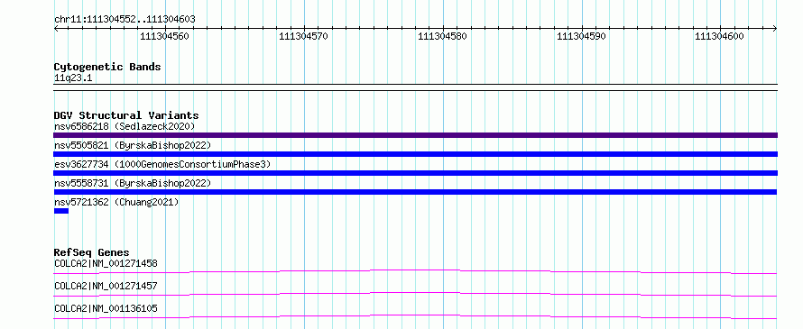This screenshot has width=803, height=329.
Task: Select the dark purple nsv6586218 variant bar
Action: coord(415,135)
